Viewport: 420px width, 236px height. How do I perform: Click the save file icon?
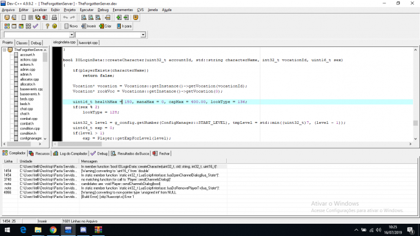pos(30,17)
